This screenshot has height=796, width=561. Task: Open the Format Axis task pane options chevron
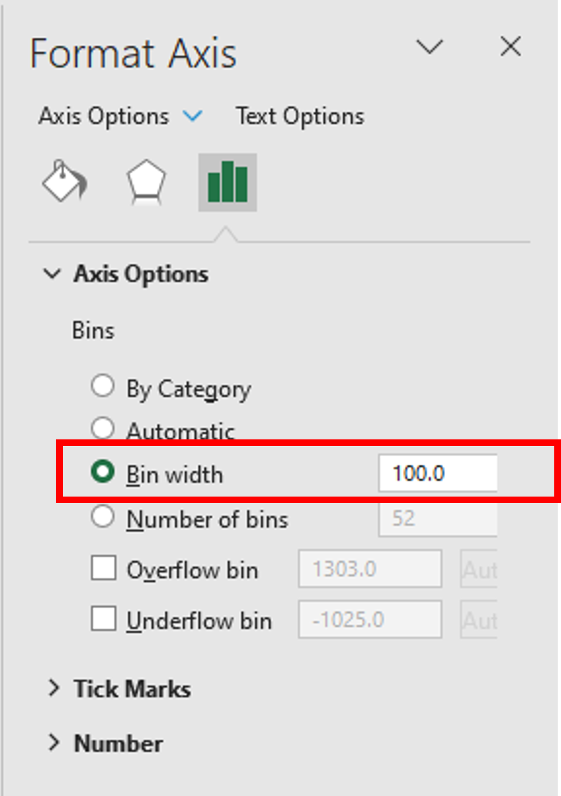pos(429,47)
